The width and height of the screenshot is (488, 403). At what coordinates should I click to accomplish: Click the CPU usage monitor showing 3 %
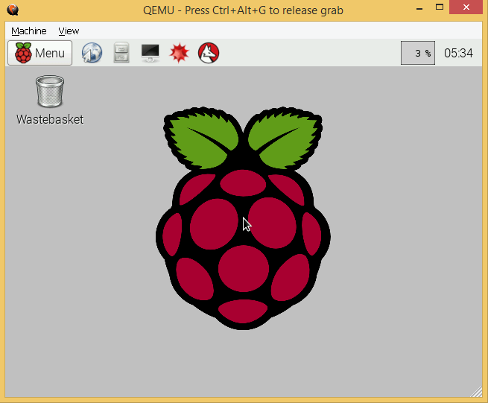click(x=418, y=53)
